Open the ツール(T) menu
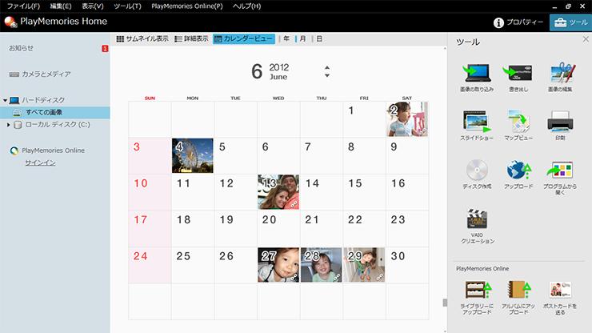 tap(127, 6)
